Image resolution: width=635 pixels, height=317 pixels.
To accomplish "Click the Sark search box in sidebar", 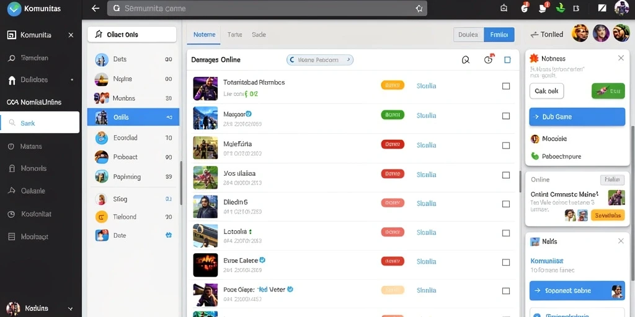I will 40,123.
